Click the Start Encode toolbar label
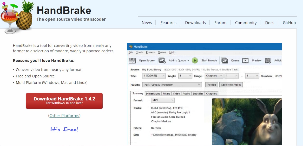303x146 pixels. coord(209,61)
